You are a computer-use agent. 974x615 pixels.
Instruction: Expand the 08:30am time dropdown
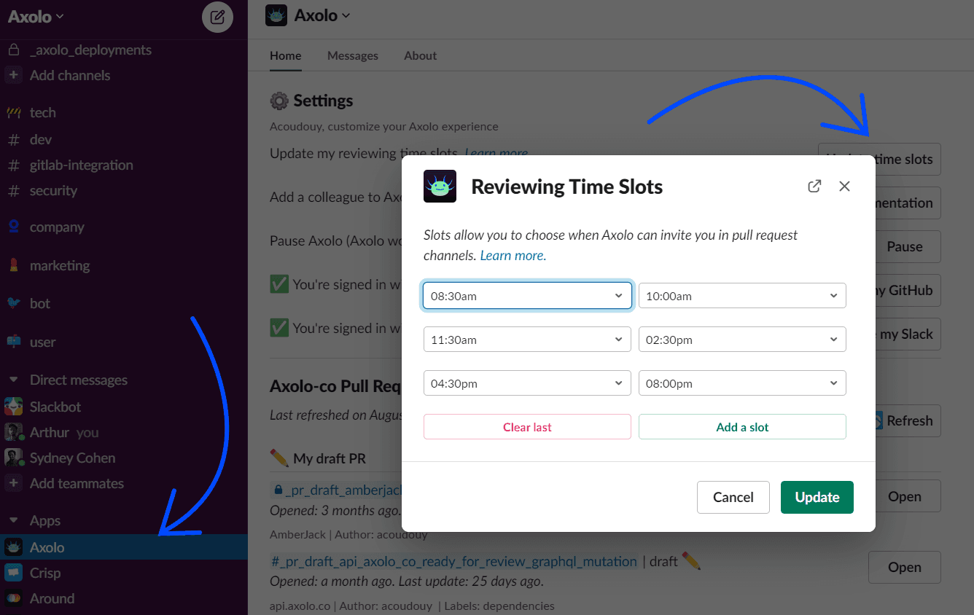click(x=527, y=296)
